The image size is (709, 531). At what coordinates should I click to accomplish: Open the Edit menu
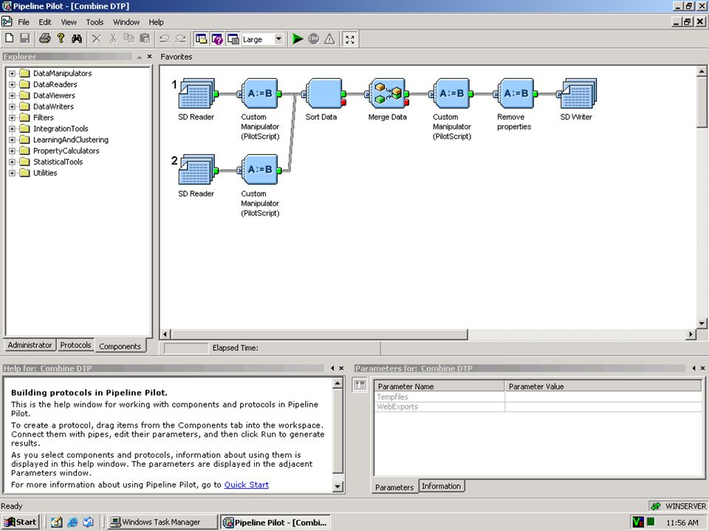click(45, 22)
